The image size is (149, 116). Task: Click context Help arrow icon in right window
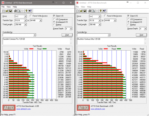[x=104, y=11]
